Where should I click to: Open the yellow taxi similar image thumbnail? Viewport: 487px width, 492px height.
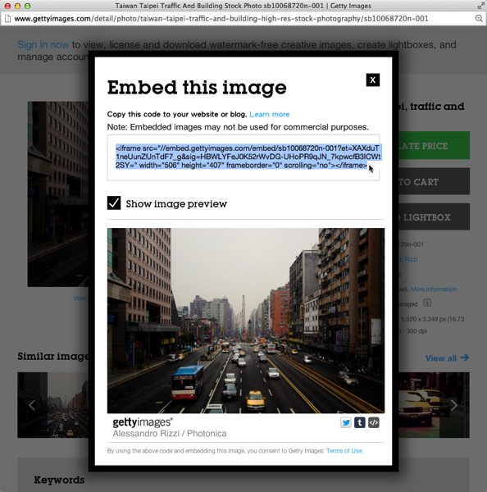(x=434, y=405)
